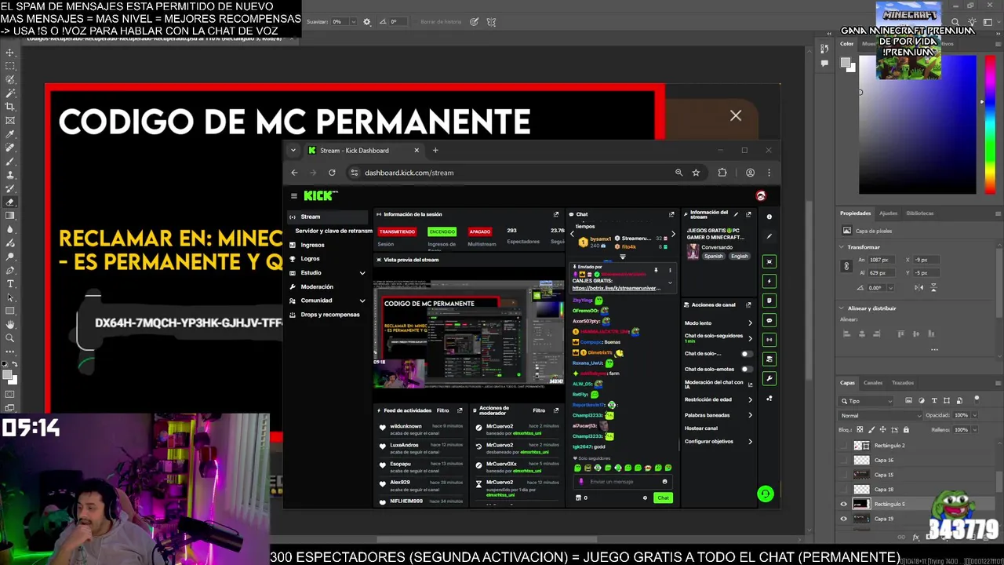
Task: Bookmark this page with the star icon
Action: pos(696,173)
